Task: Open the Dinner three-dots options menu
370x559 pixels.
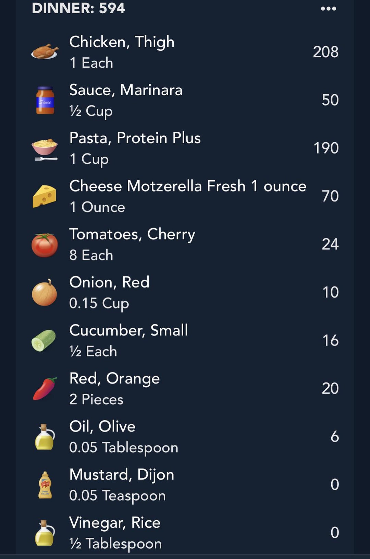Action: [328, 9]
